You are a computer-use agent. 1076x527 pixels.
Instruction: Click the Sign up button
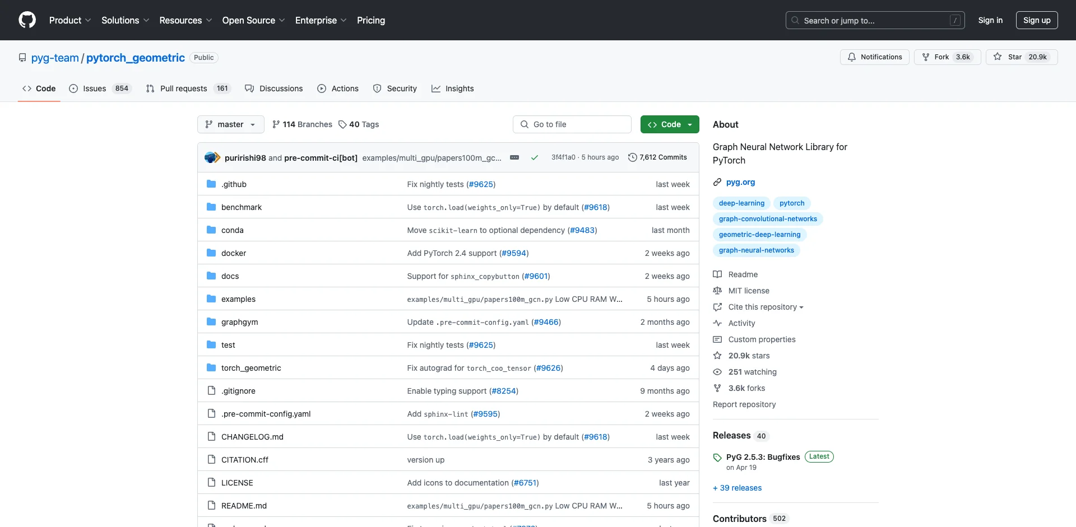(x=1037, y=20)
